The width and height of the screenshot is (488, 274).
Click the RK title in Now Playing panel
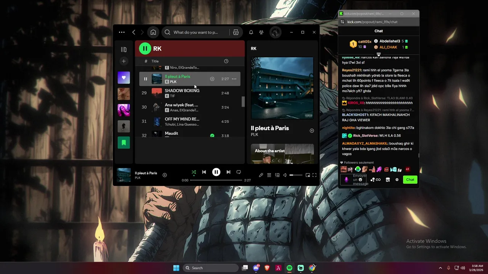pos(254,49)
